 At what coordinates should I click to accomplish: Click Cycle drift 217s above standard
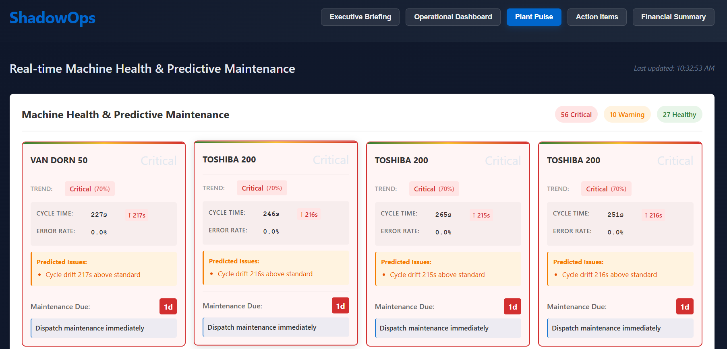(93, 275)
